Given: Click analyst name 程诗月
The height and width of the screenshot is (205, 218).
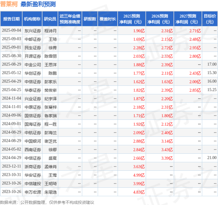Looking at the screenshot, I should [x=50, y=31].
